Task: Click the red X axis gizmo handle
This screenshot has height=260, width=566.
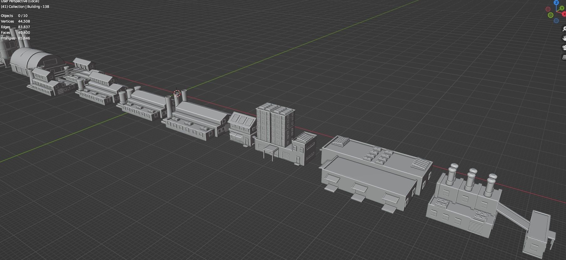Action: pos(564,14)
